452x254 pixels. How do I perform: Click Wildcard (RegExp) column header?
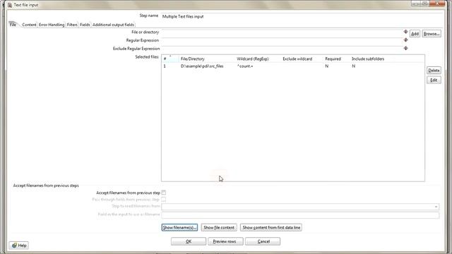pyautogui.click(x=253, y=59)
